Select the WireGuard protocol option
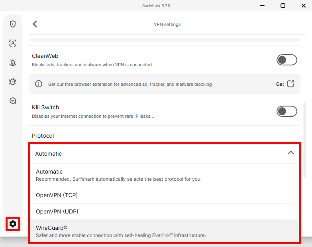This screenshot has width=312, height=247. pyautogui.click(x=165, y=231)
